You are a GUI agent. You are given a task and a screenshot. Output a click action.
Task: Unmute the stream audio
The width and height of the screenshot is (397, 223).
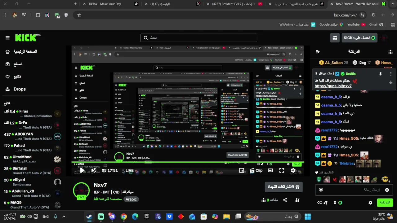coord(94,170)
